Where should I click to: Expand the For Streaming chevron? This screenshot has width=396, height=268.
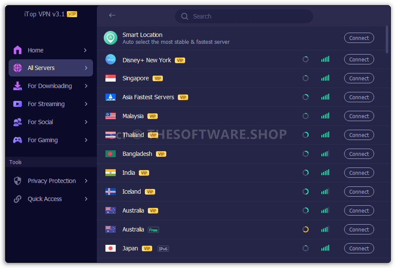[86, 104]
